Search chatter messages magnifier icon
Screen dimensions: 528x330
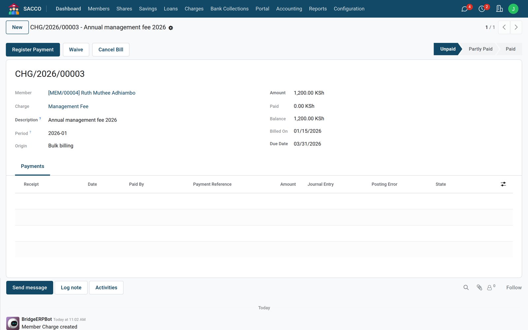pyautogui.click(x=466, y=287)
